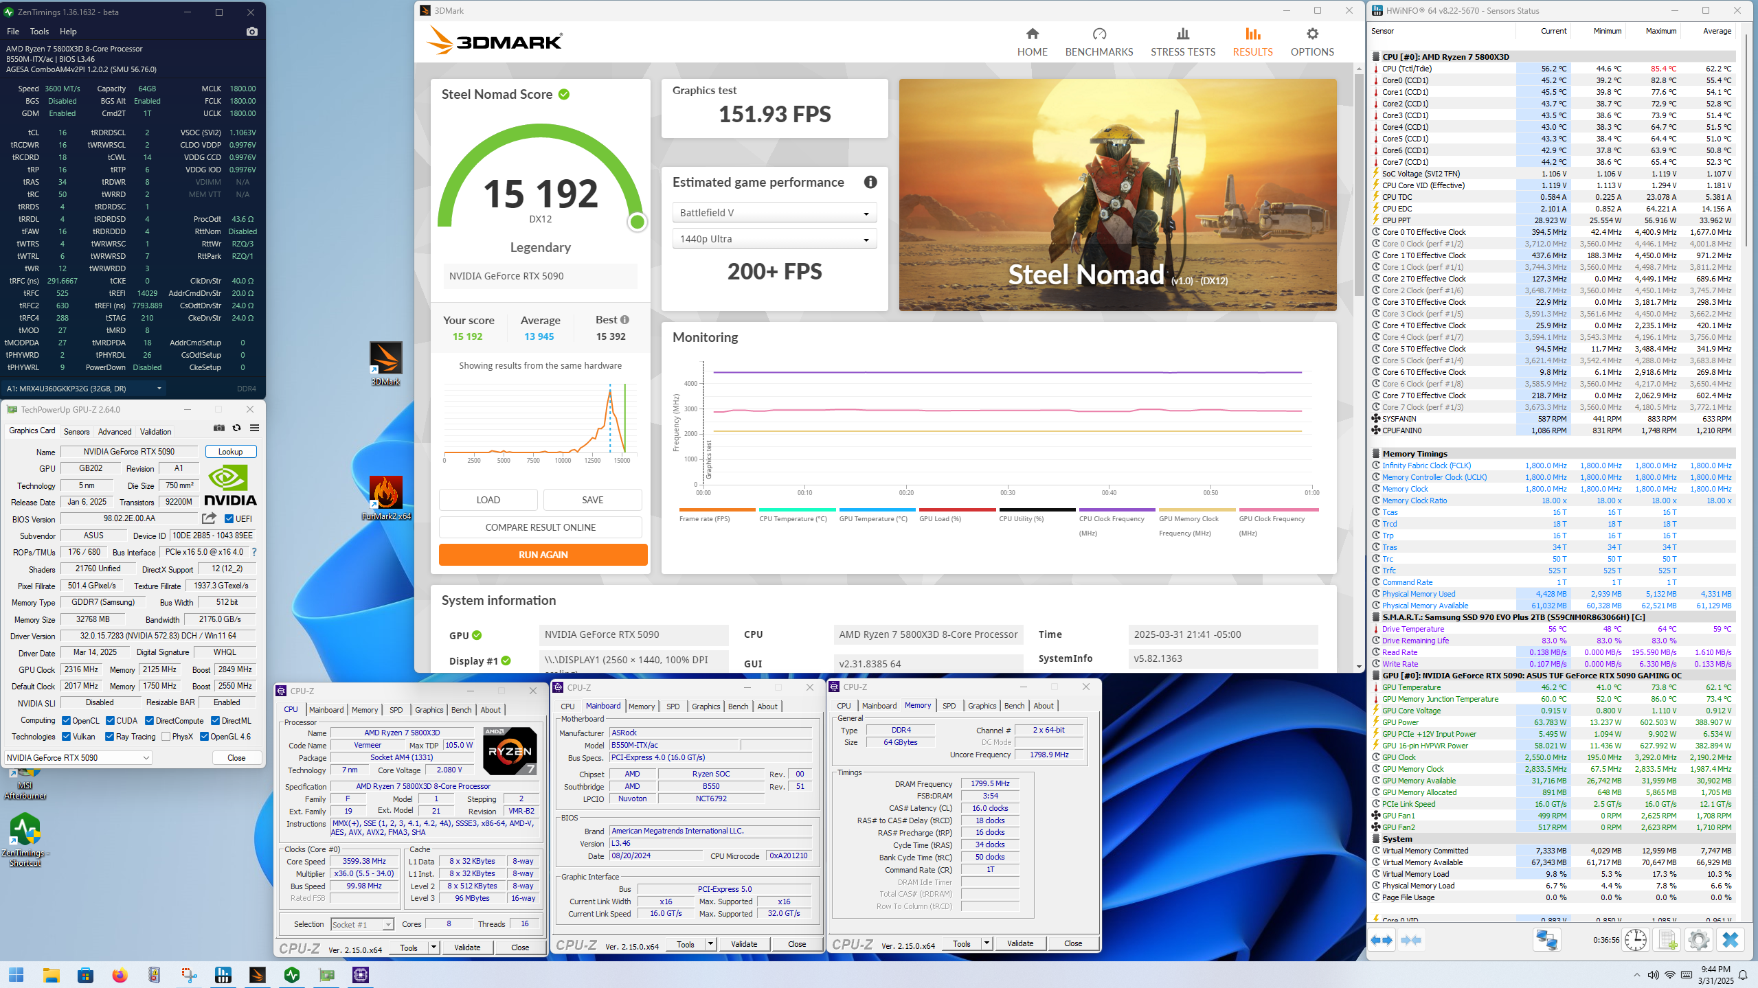Click HWiNFO start logging sheet icon
Viewport: 1758px width, 988px height.
coord(1667,940)
